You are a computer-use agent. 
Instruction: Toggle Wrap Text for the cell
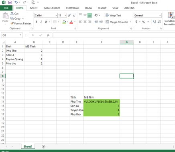point(113,15)
